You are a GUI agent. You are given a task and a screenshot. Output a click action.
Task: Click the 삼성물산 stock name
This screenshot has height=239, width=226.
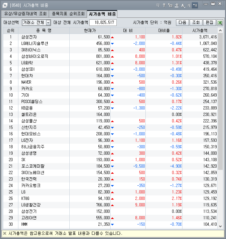coord(29,121)
